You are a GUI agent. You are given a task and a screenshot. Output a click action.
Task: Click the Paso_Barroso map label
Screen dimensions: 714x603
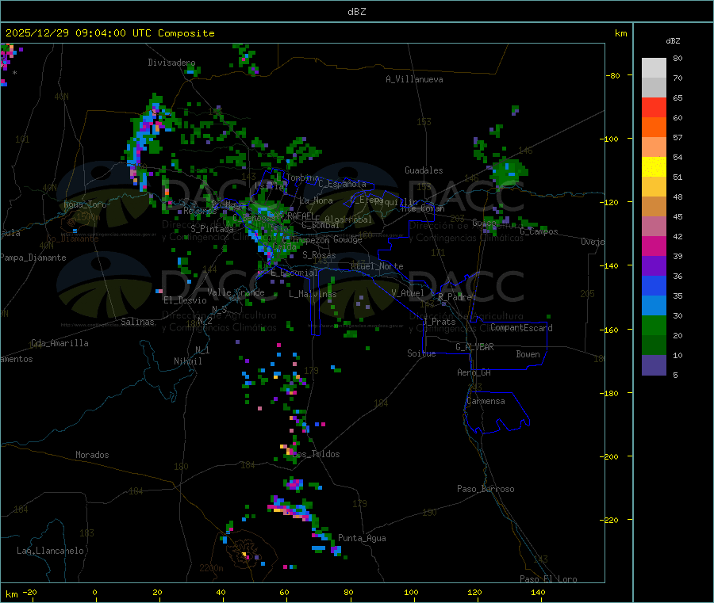coord(486,489)
